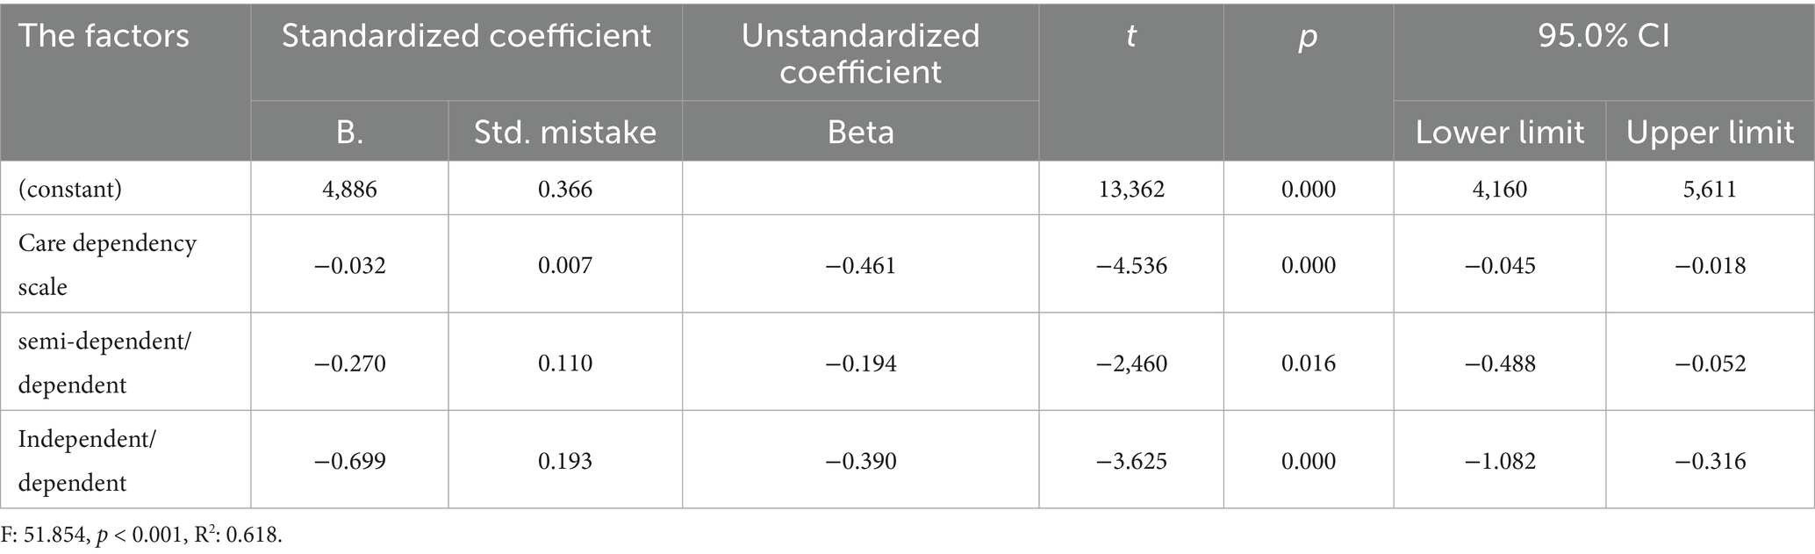This screenshot has width=1815, height=554.
Task: Select the "semi-dependent/dependent" row label
Action: [x=104, y=363]
